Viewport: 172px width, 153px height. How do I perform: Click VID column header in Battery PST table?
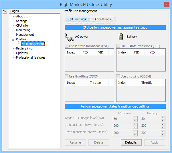pyautogui.click(x=153, y=52)
